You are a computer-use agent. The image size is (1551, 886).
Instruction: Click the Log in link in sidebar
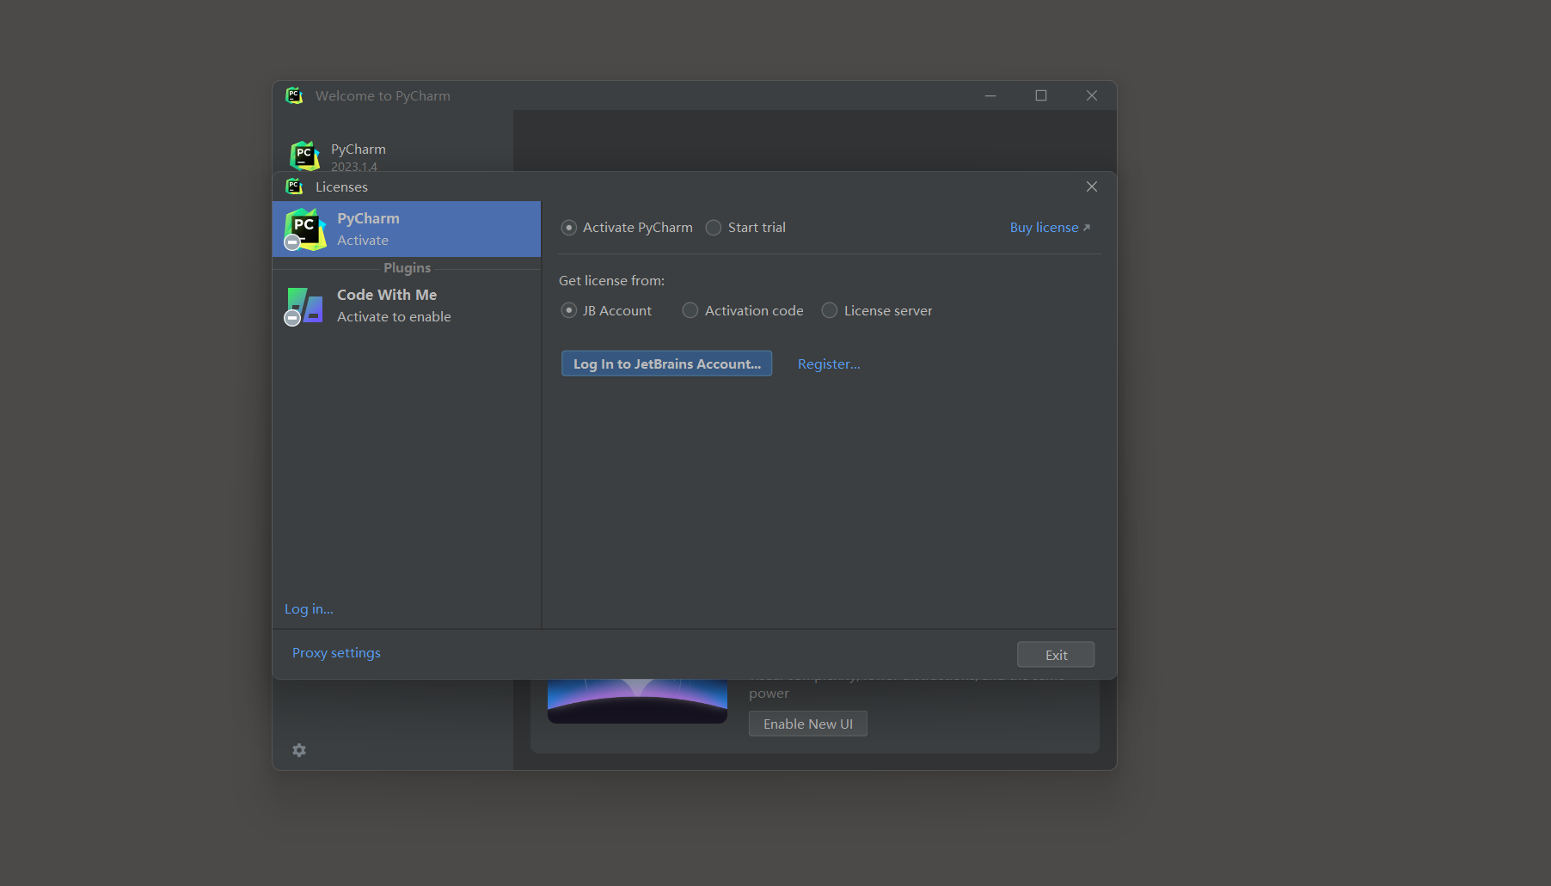click(309, 609)
